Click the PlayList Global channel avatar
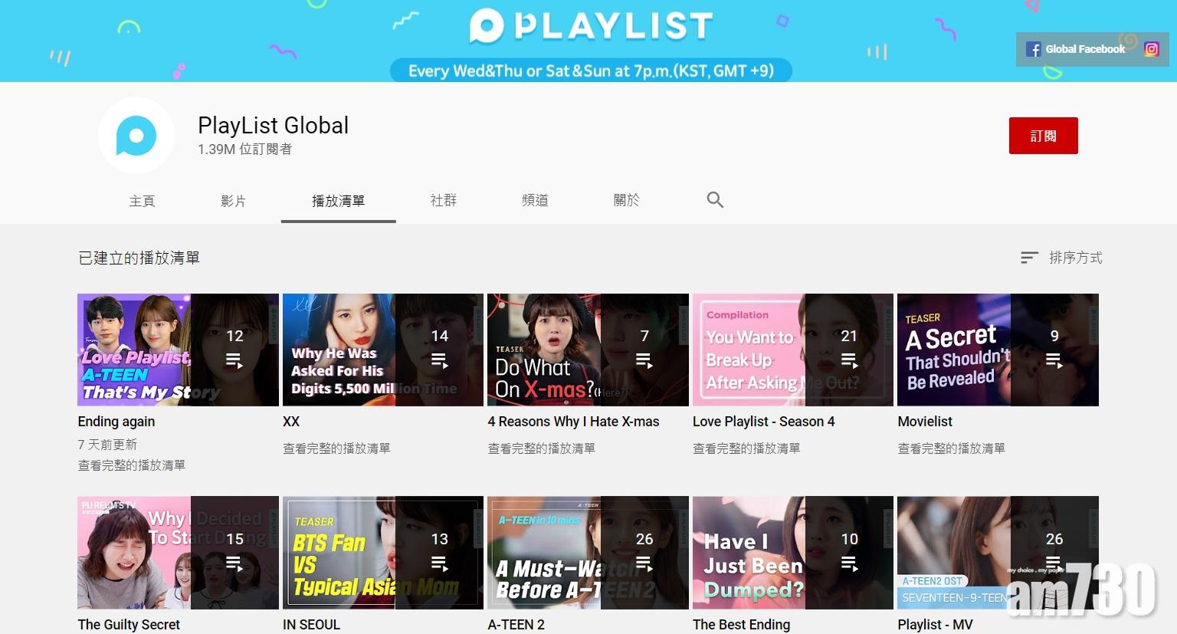This screenshot has height=634, width=1177. coord(136,136)
